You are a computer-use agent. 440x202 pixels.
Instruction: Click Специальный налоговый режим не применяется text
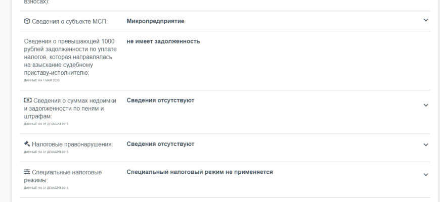click(199, 172)
